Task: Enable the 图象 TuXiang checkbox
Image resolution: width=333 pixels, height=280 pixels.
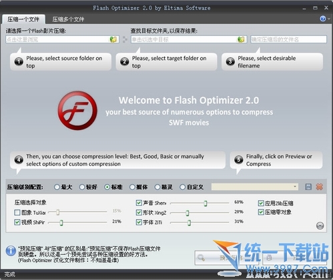Action: (x=17, y=213)
